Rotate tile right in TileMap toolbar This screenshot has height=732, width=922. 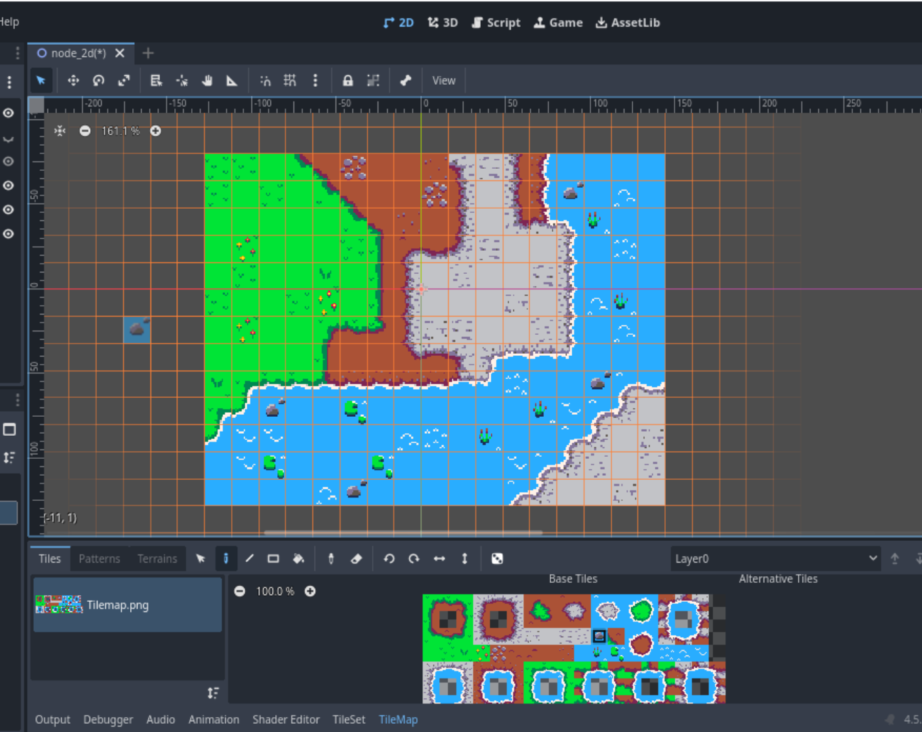coord(414,558)
